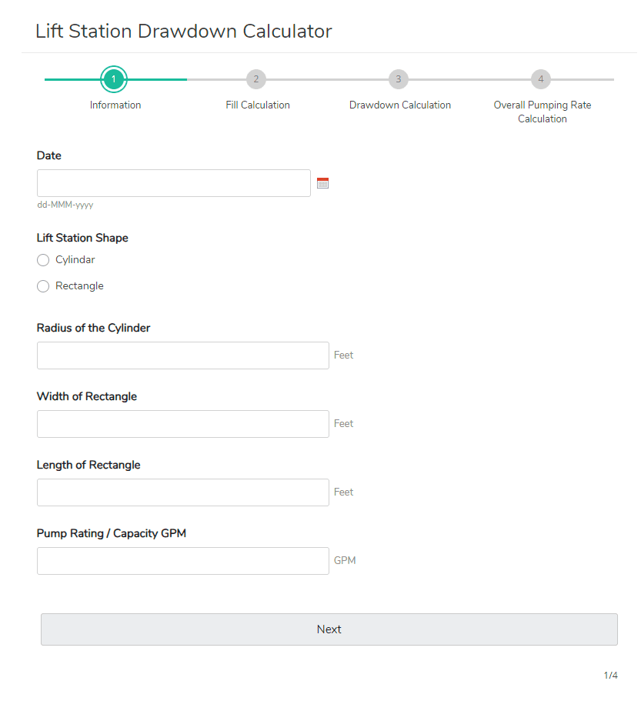Open the calendar date picker icon

(x=322, y=182)
